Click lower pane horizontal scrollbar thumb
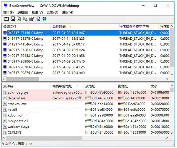The image size is (177, 148). point(44,138)
